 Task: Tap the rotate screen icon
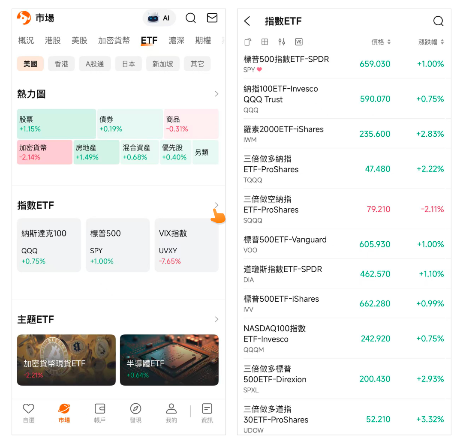(248, 42)
